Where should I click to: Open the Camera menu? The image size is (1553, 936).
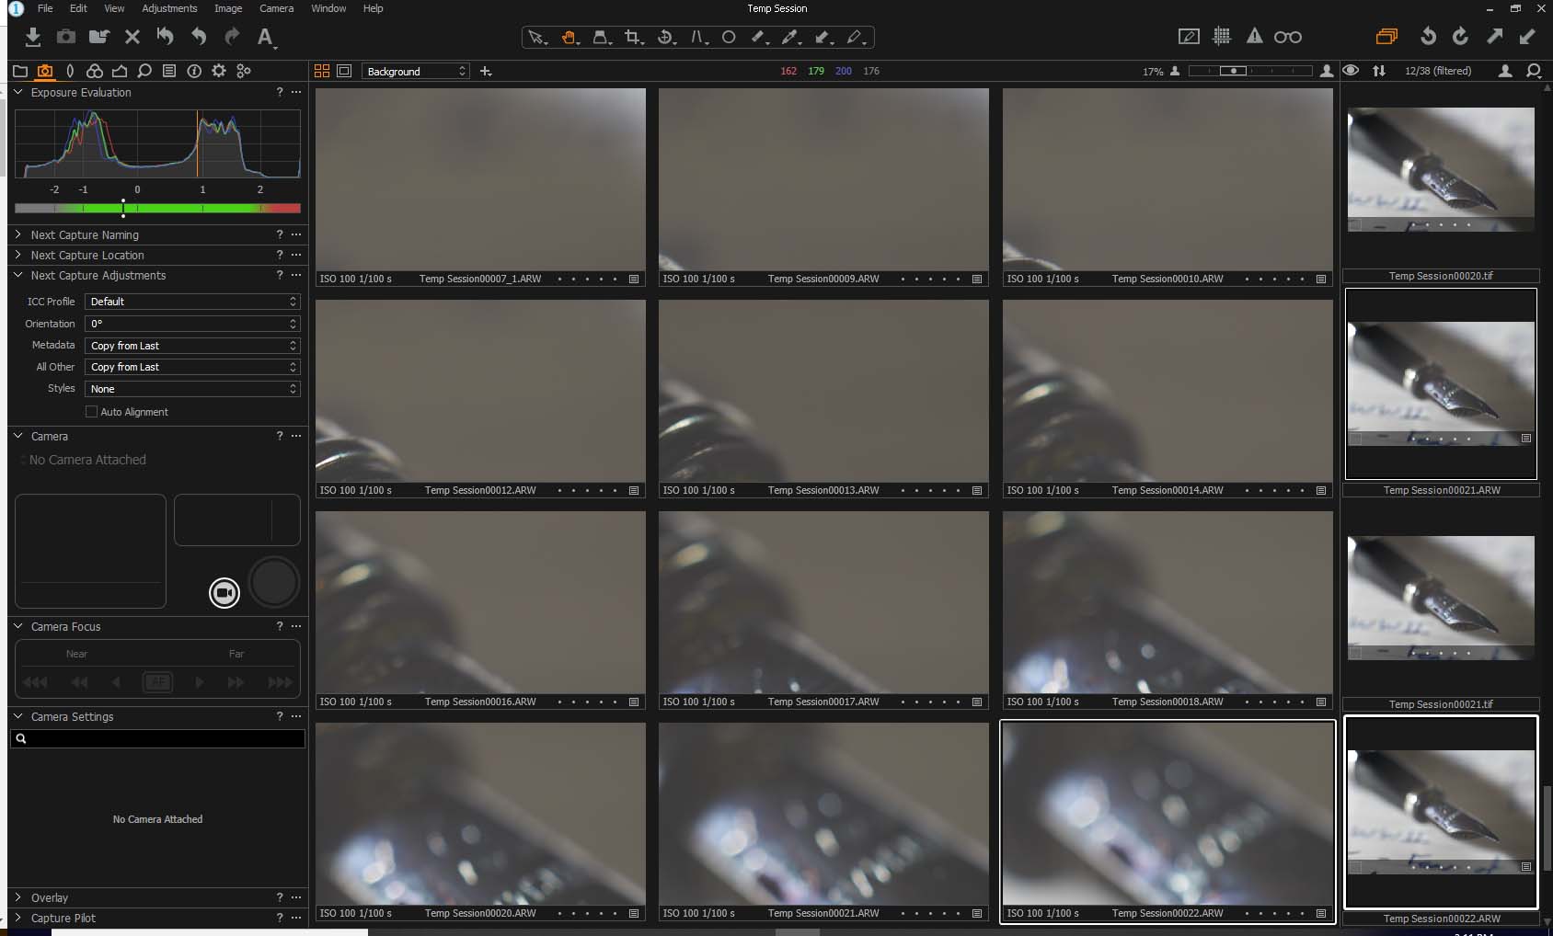[276, 8]
